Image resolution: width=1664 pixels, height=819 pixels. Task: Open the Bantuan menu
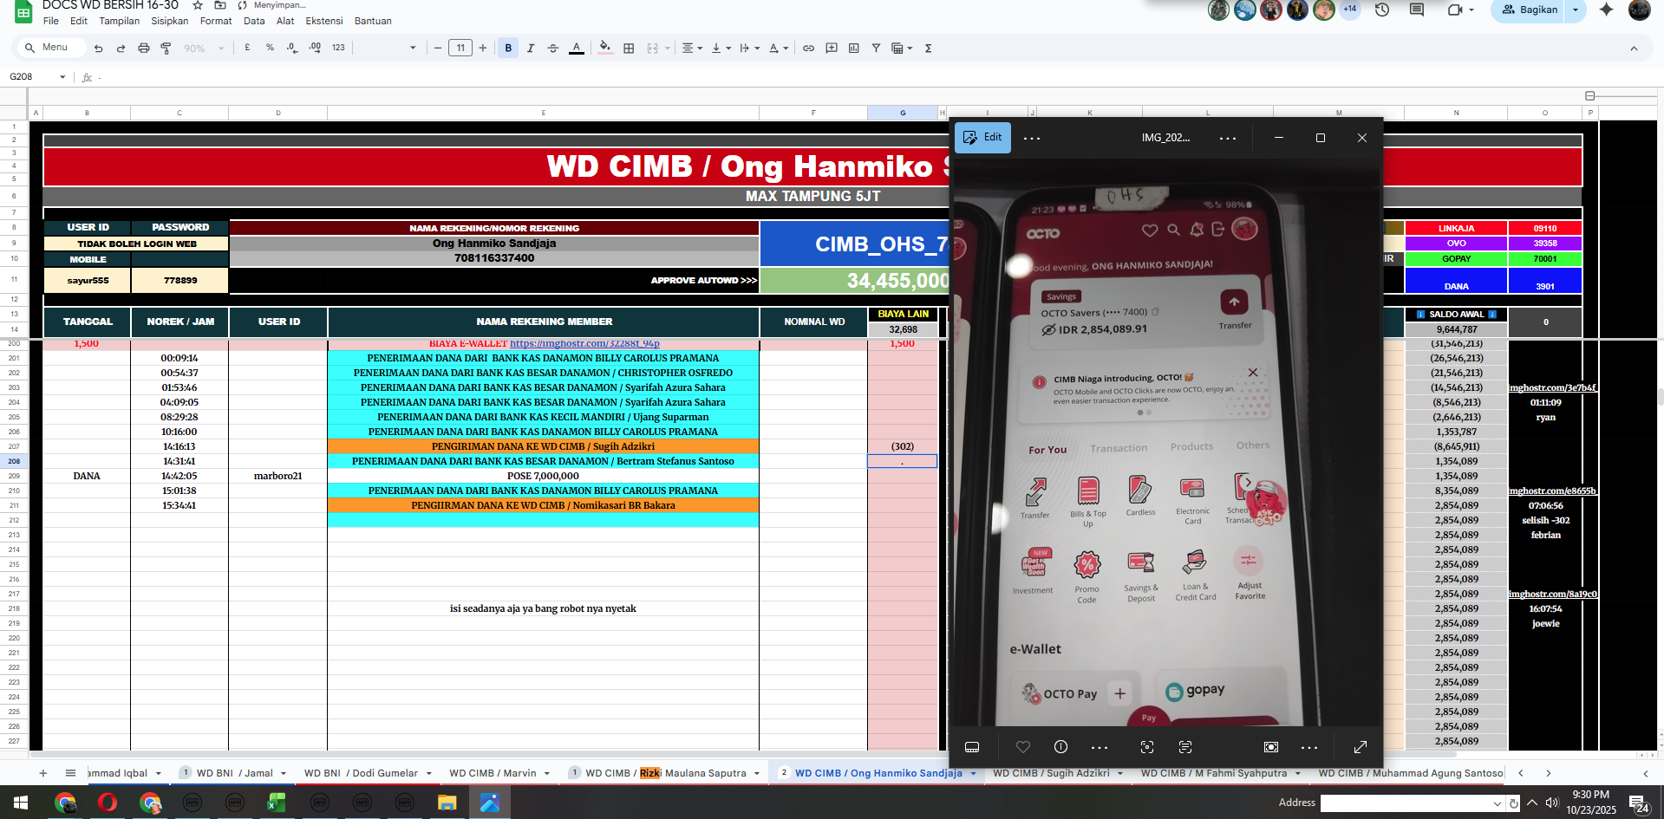373,21
